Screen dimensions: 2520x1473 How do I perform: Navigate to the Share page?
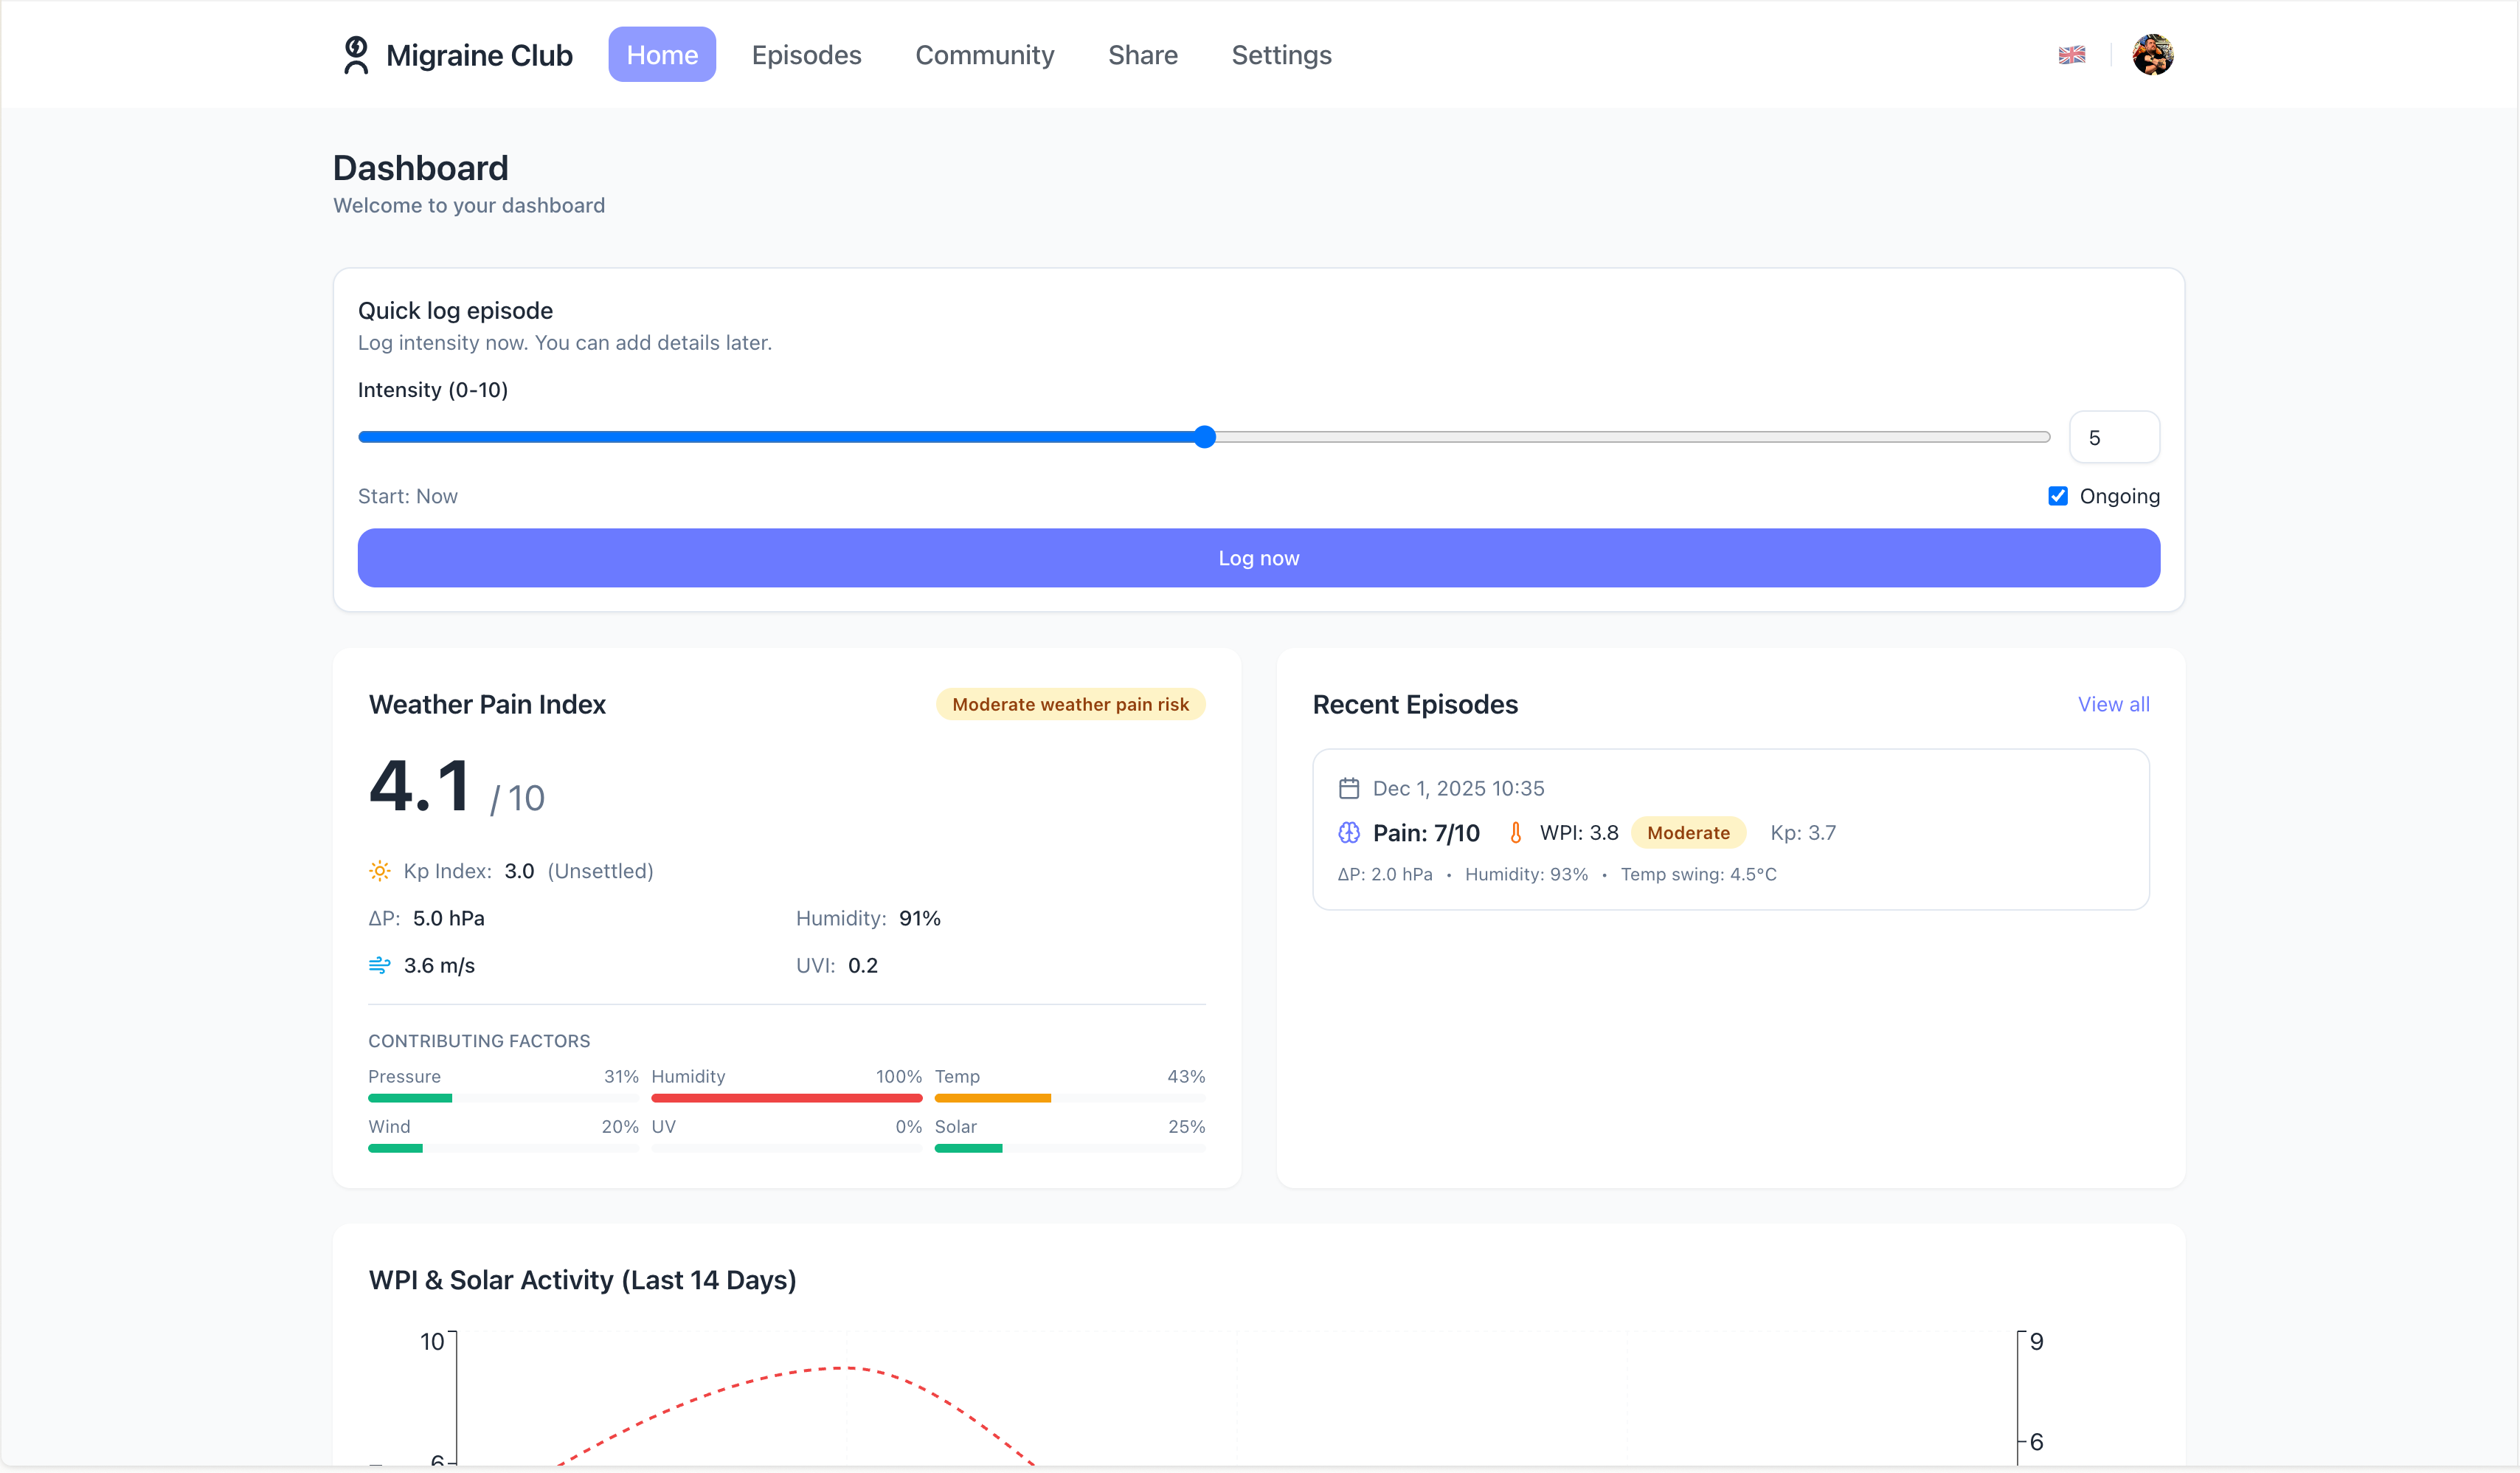pos(1142,55)
